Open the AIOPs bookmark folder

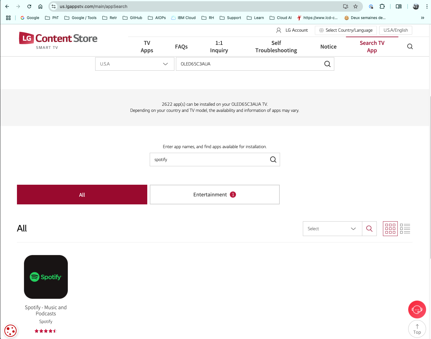[157, 18]
